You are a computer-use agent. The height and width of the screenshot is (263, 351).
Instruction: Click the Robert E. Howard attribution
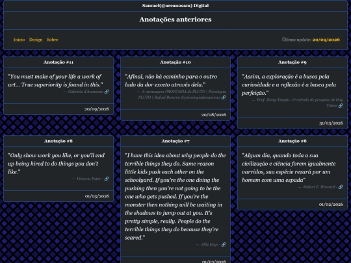319,187
